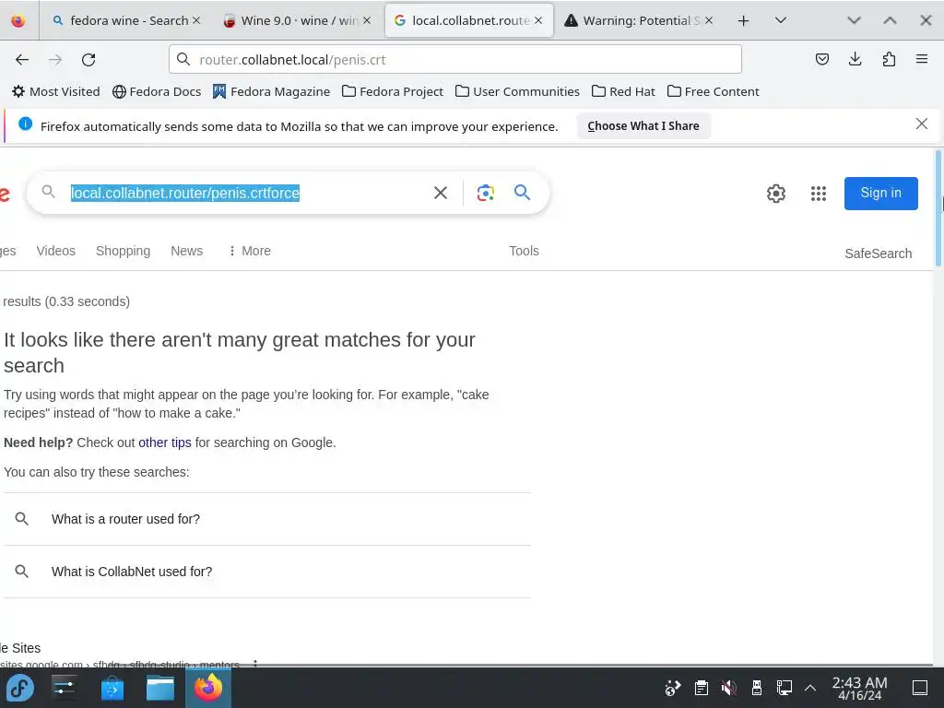This screenshot has width=944, height=708.
Task: Open the Firefox hamburger application menu
Action: tap(922, 59)
